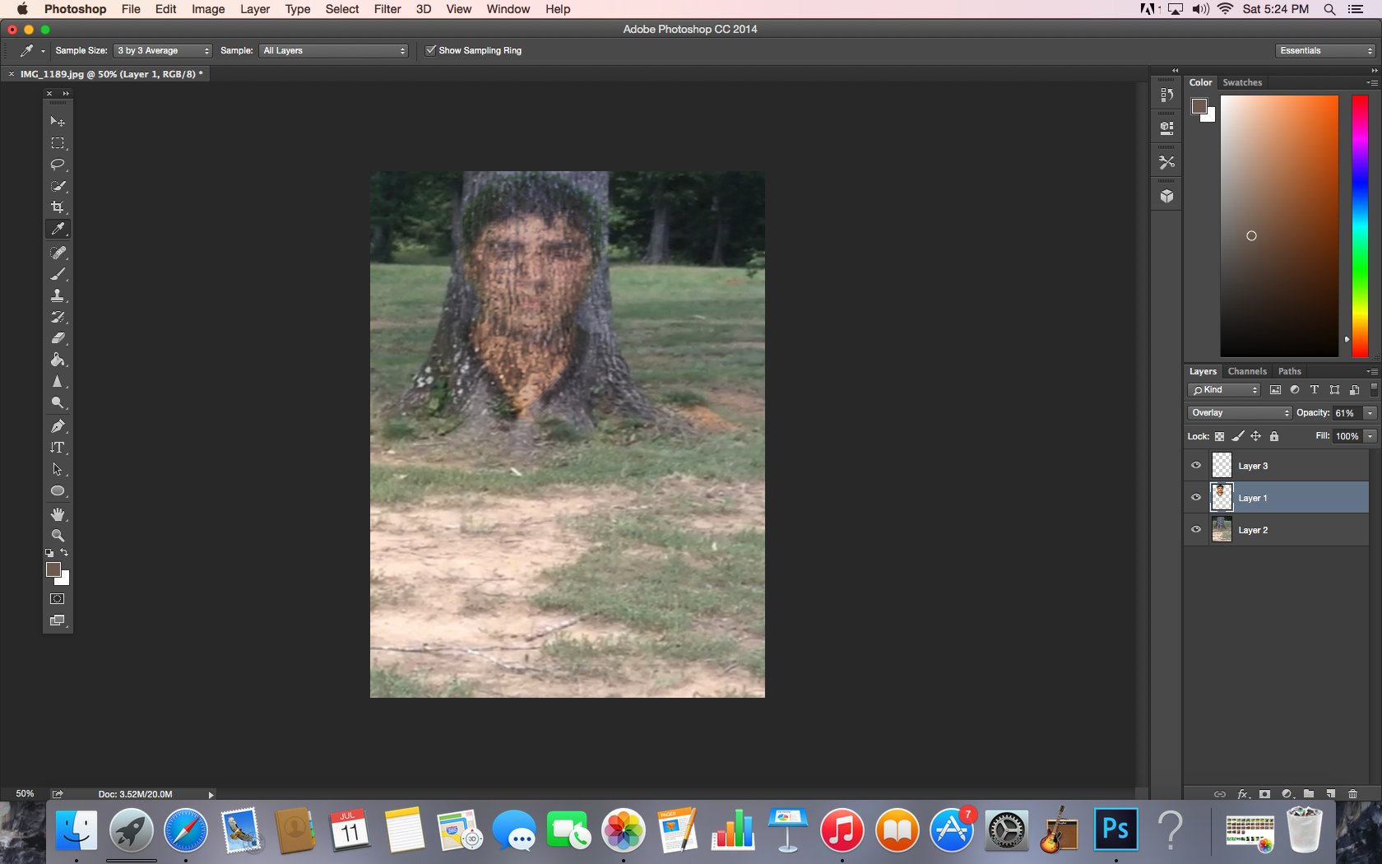Change the screen mode
This screenshot has height=864, width=1382.
click(x=58, y=620)
